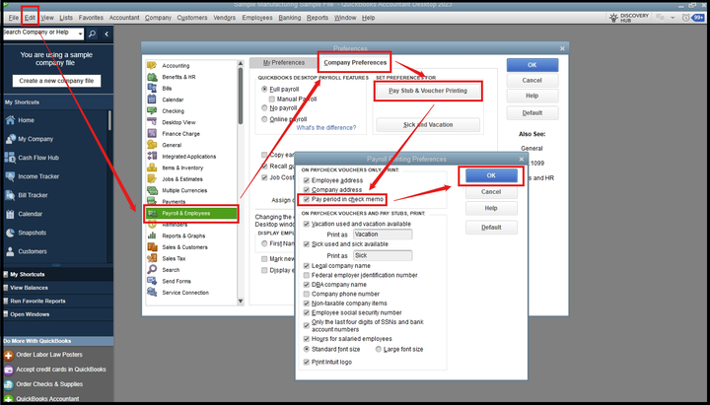The image size is (710, 405).
Task: Toggle Company address checkbox
Action: pyautogui.click(x=307, y=190)
